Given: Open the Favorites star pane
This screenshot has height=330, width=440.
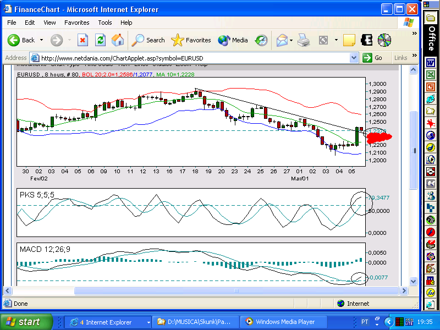Looking at the screenshot, I should point(191,40).
